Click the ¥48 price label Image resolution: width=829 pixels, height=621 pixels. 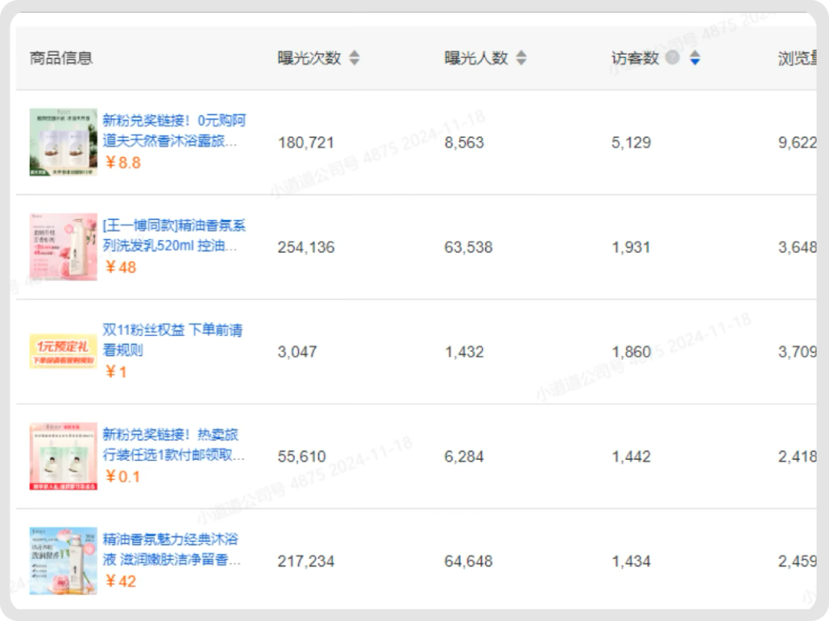[121, 267]
